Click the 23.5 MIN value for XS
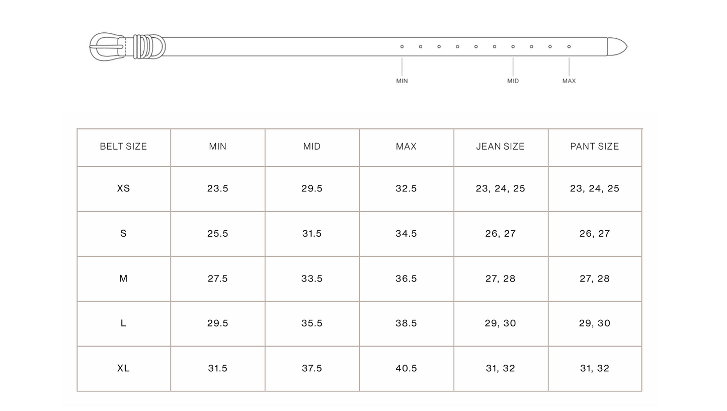The image size is (727, 411). (218, 188)
